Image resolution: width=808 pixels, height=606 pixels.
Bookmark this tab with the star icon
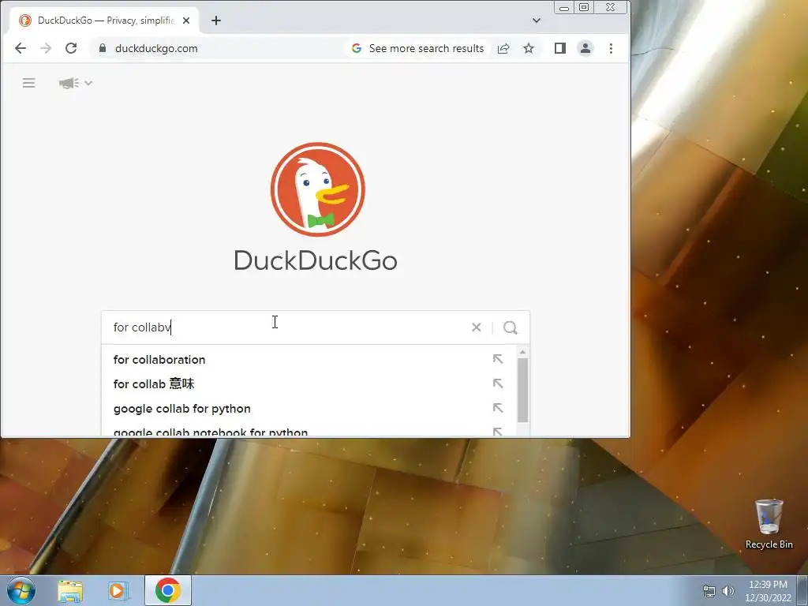tap(529, 48)
